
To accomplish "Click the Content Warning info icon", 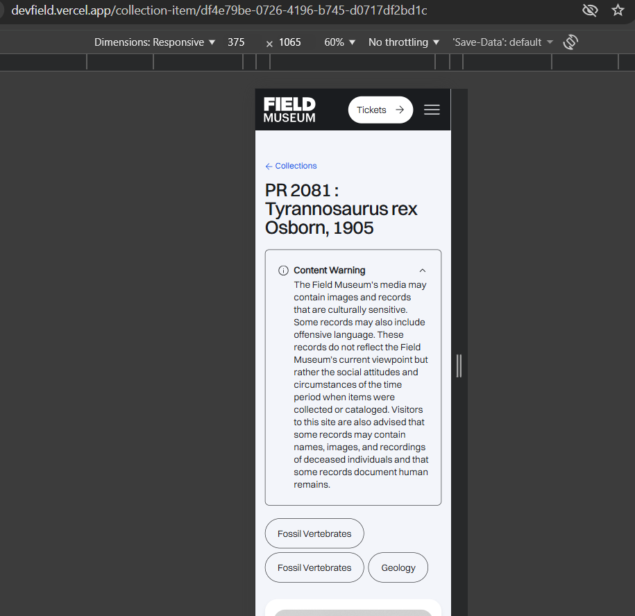I will tap(283, 271).
